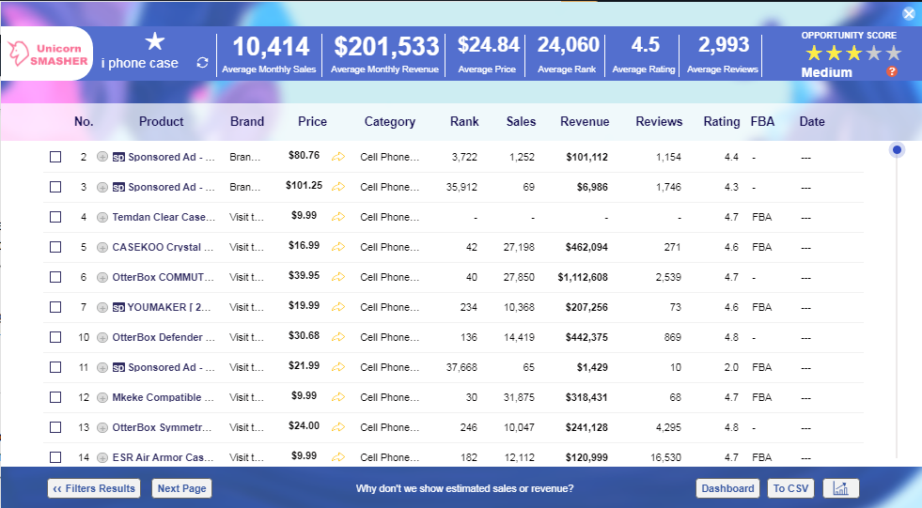The height and width of the screenshot is (508, 922).
Task: Expand details for Temdan Clear Case row
Action: coord(102,217)
